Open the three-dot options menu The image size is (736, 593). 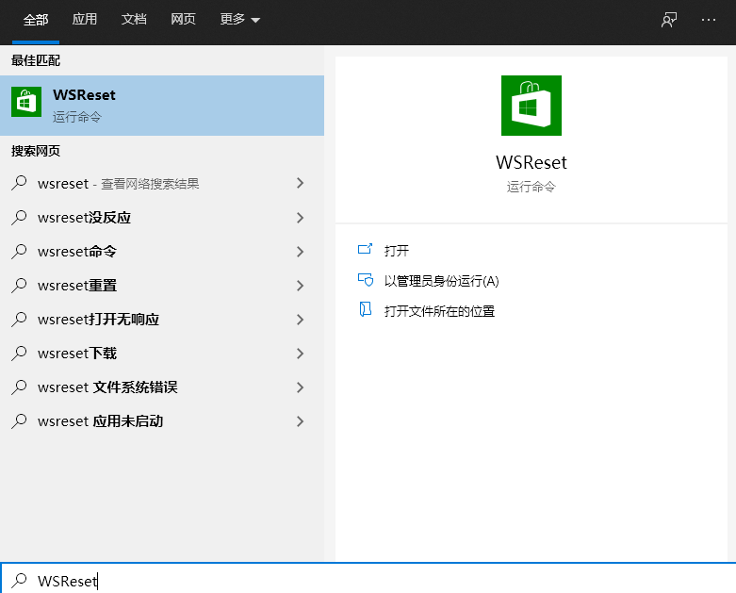[x=709, y=20]
